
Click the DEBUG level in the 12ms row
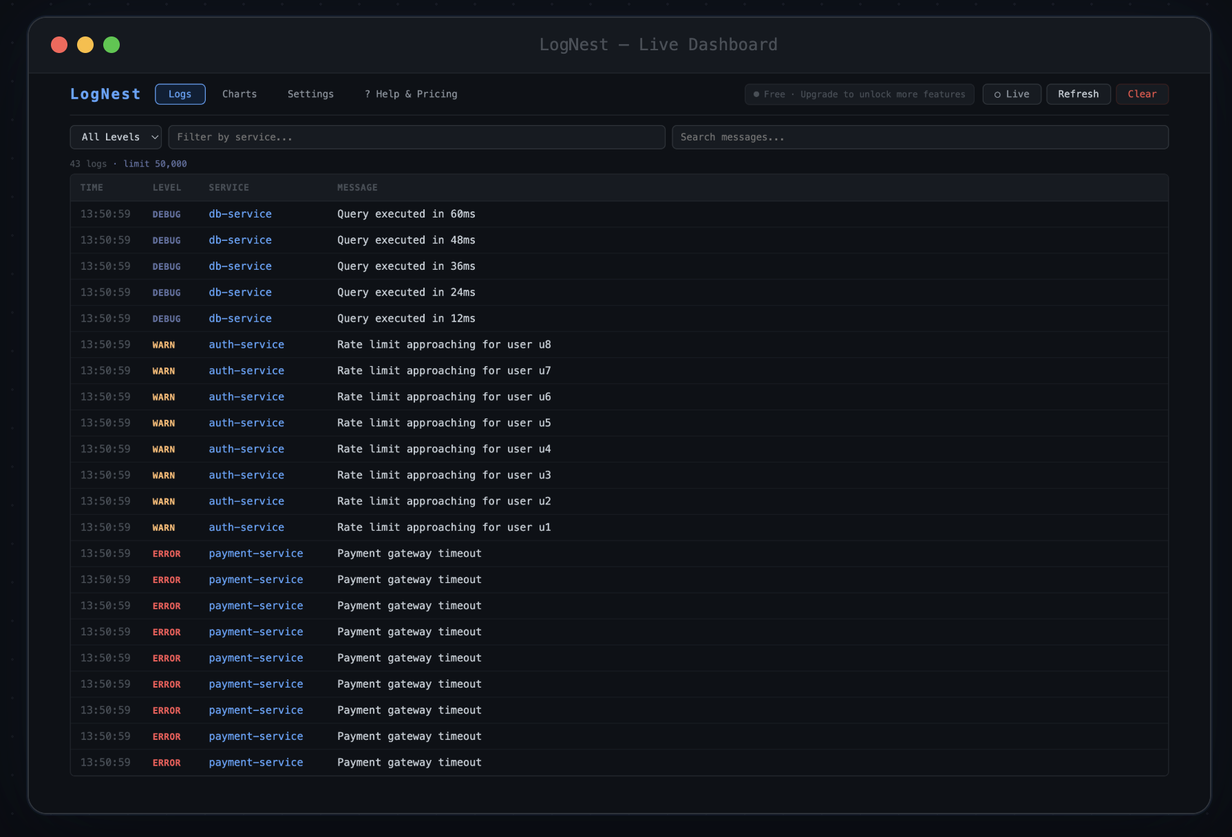(167, 319)
